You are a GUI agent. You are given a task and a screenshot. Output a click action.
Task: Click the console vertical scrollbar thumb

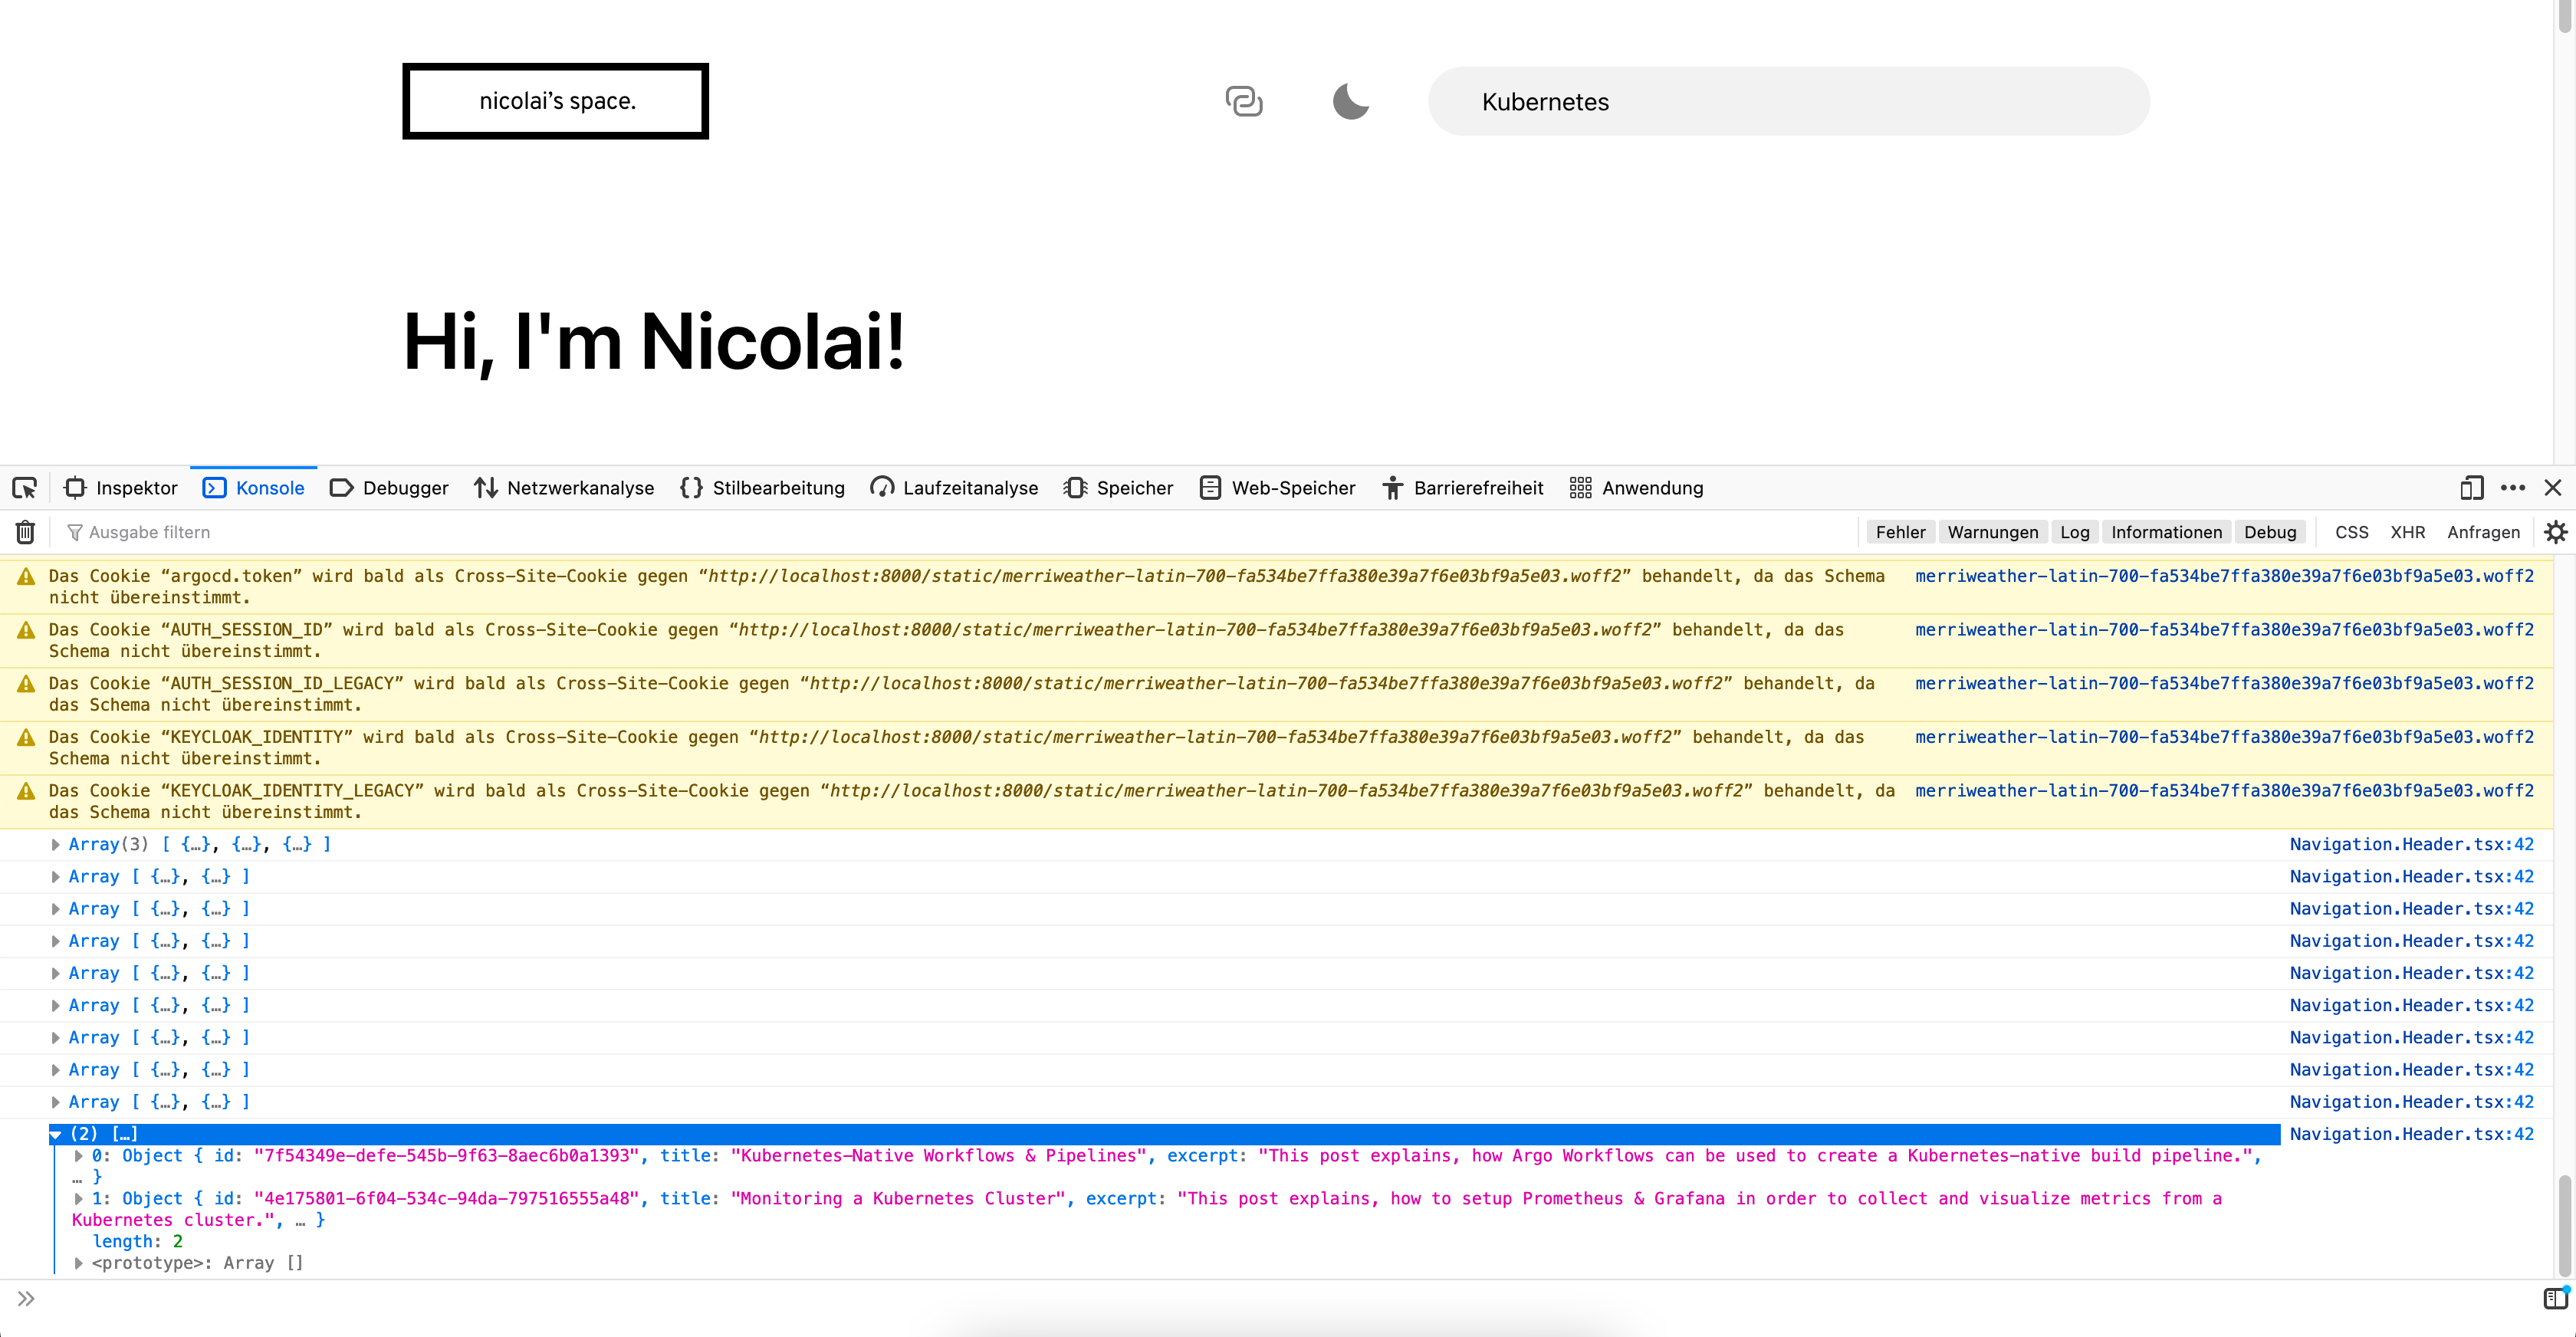tap(2564, 1226)
